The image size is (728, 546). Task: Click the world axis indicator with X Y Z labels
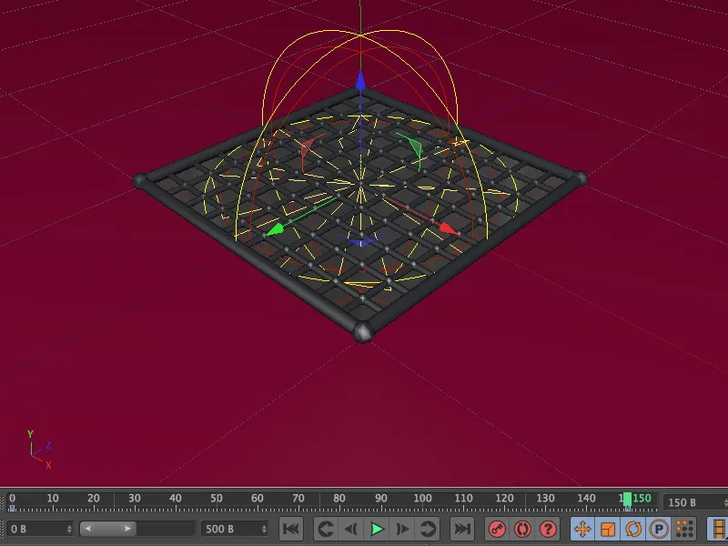(39, 450)
